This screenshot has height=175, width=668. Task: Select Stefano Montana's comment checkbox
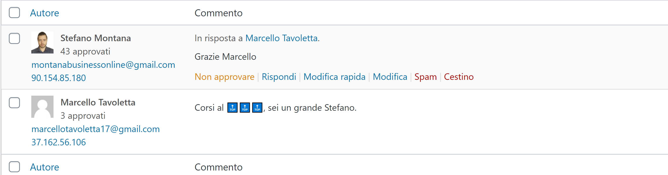(x=15, y=38)
